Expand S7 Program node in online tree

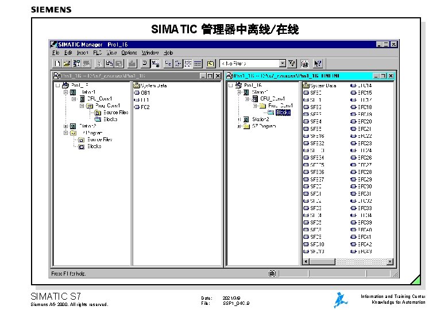click(239, 126)
